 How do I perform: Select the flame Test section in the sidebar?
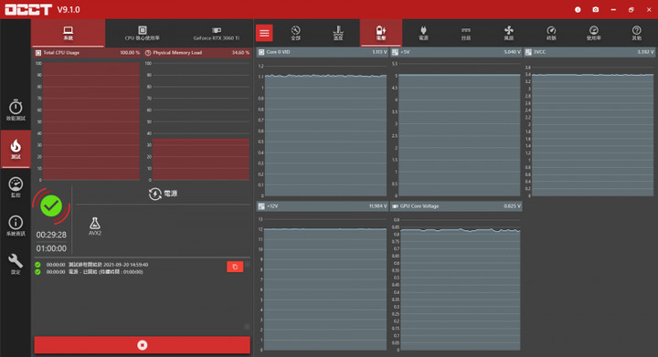(x=16, y=149)
